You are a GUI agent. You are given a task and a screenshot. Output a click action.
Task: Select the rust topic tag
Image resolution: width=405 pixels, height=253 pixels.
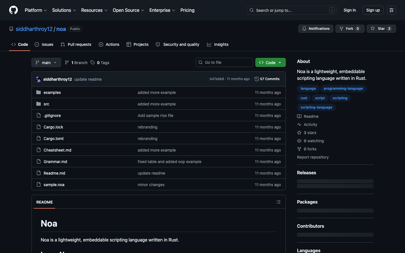coord(304,98)
